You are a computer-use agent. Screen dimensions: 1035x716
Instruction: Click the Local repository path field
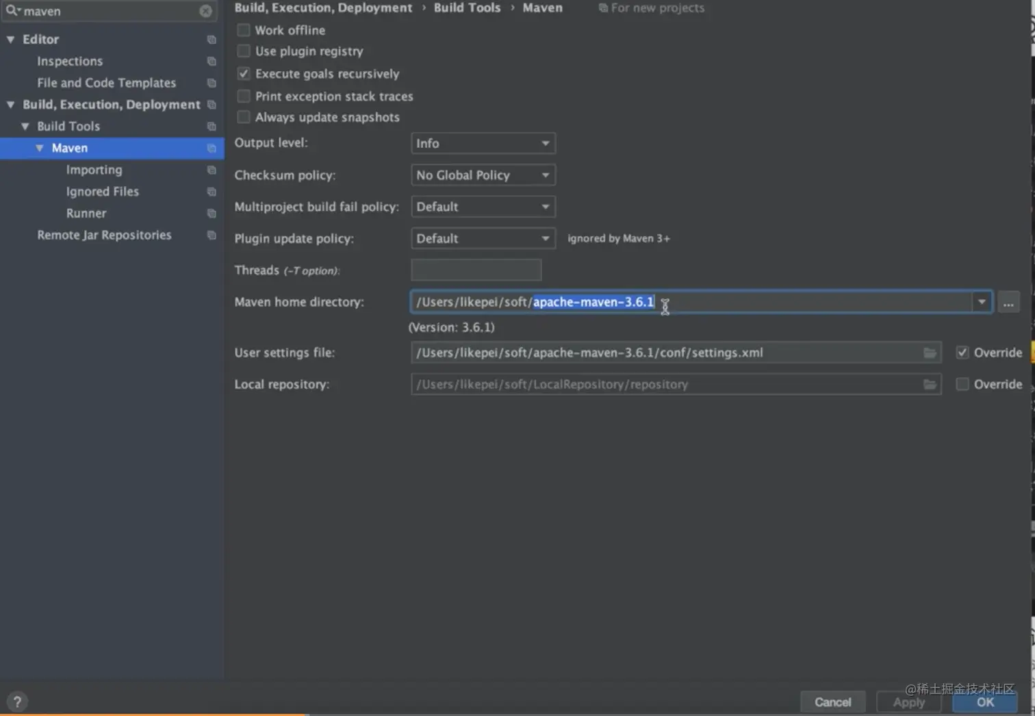coord(676,384)
